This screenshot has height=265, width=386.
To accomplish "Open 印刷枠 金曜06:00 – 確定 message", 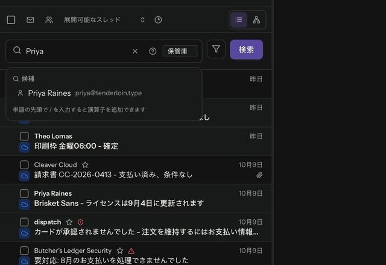I will pyautogui.click(x=77, y=146).
